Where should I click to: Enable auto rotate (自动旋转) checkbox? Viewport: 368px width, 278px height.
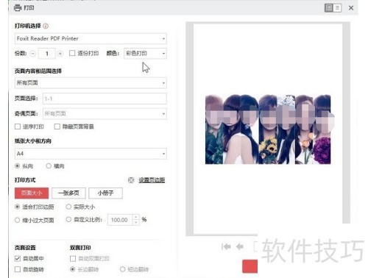pyautogui.click(x=18, y=269)
